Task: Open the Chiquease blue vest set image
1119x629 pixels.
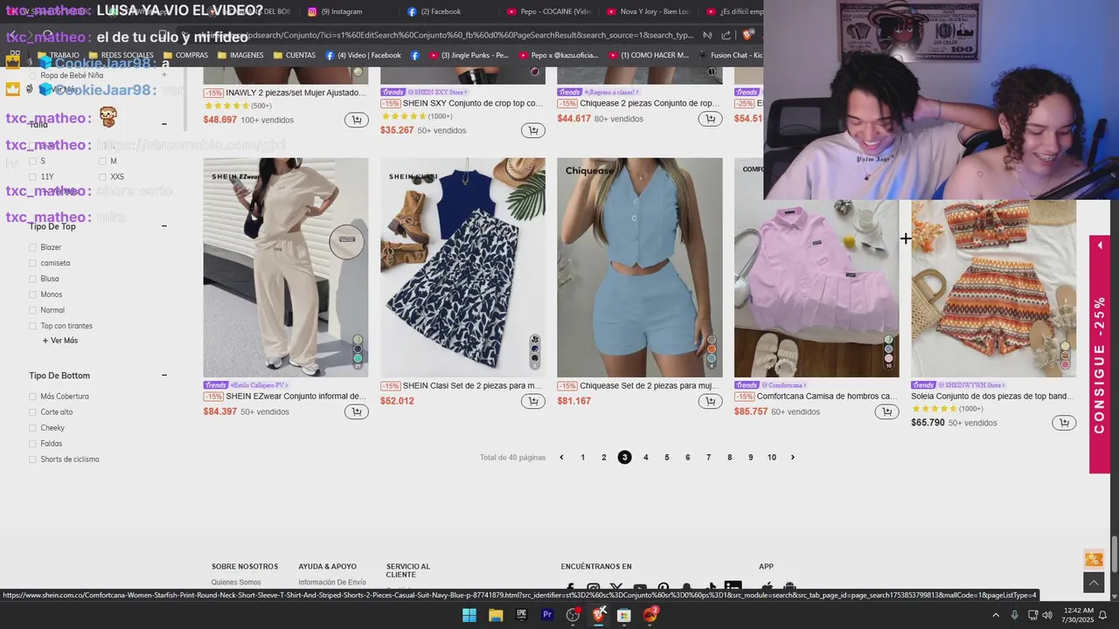Action: (x=640, y=267)
